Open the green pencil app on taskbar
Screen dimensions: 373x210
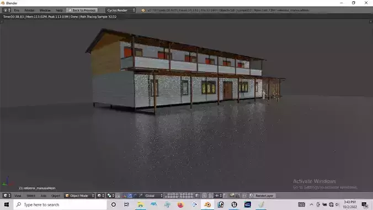click(261, 204)
